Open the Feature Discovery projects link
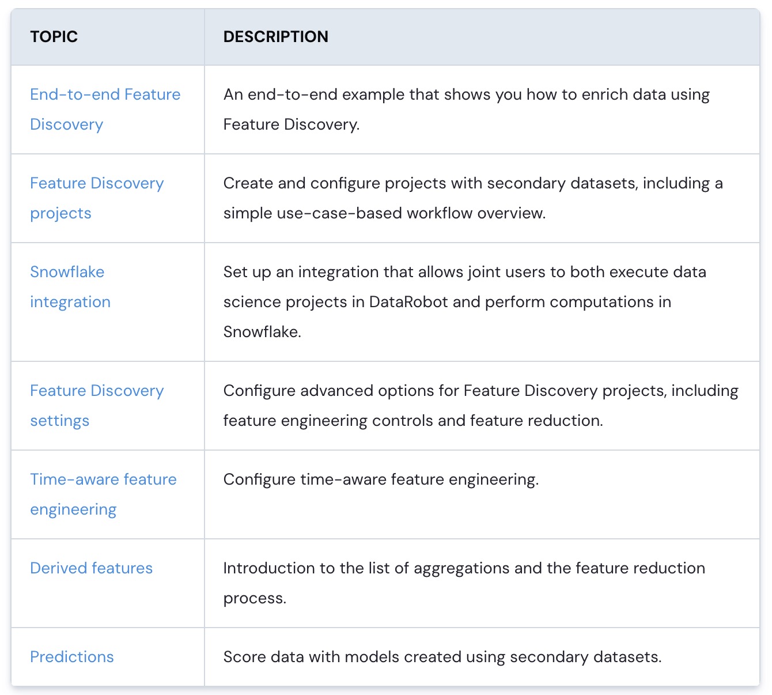772x695 pixels. [97, 198]
